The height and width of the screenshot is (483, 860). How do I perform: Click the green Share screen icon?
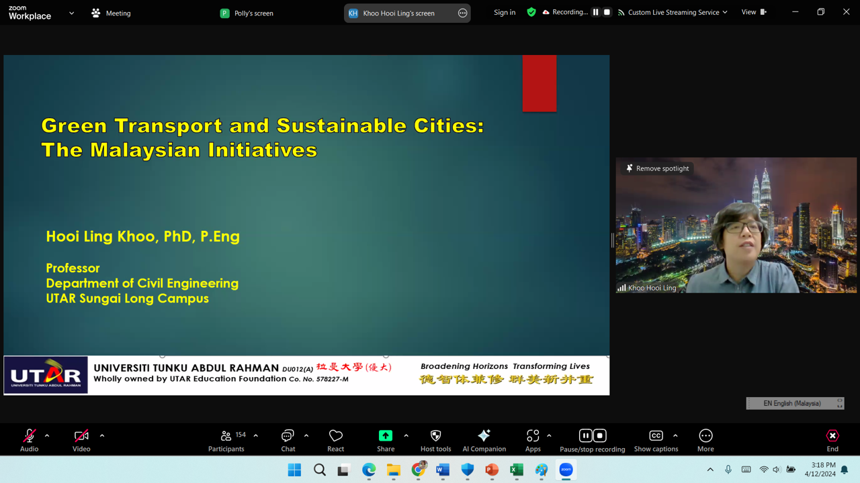(x=386, y=436)
